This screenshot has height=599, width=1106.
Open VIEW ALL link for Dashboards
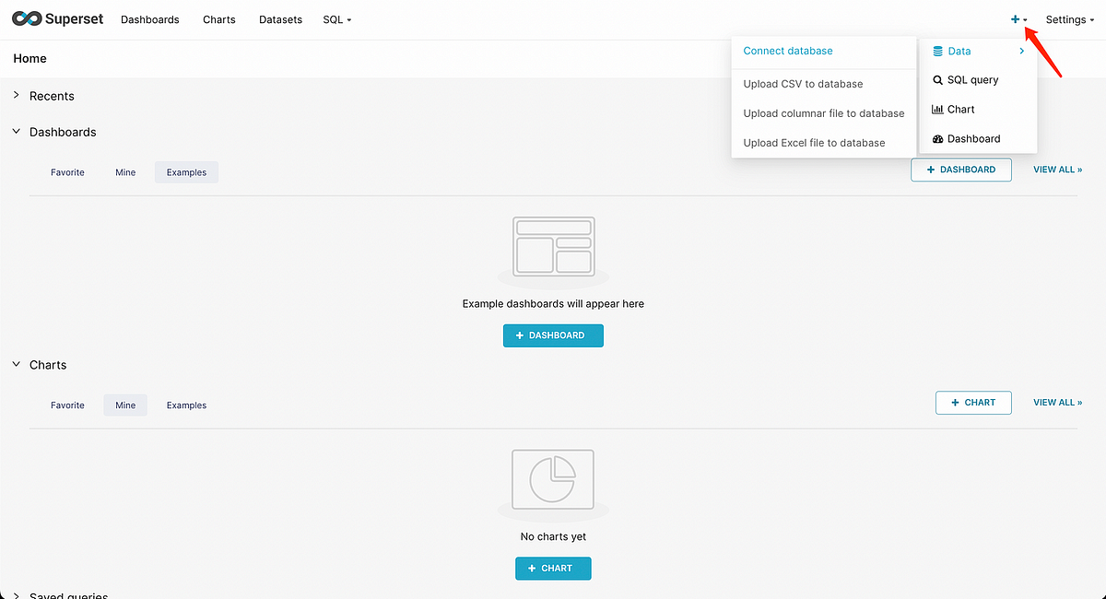click(1057, 169)
